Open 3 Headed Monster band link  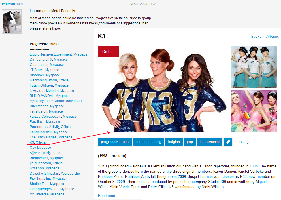point(44,91)
